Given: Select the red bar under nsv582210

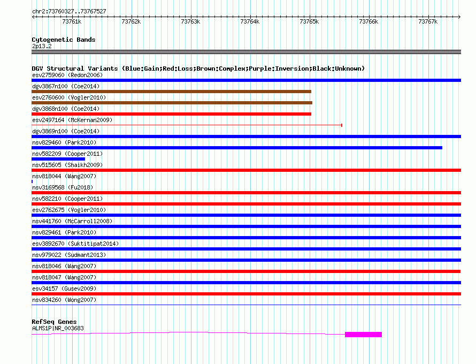Looking at the screenshot, I should pos(246,204).
